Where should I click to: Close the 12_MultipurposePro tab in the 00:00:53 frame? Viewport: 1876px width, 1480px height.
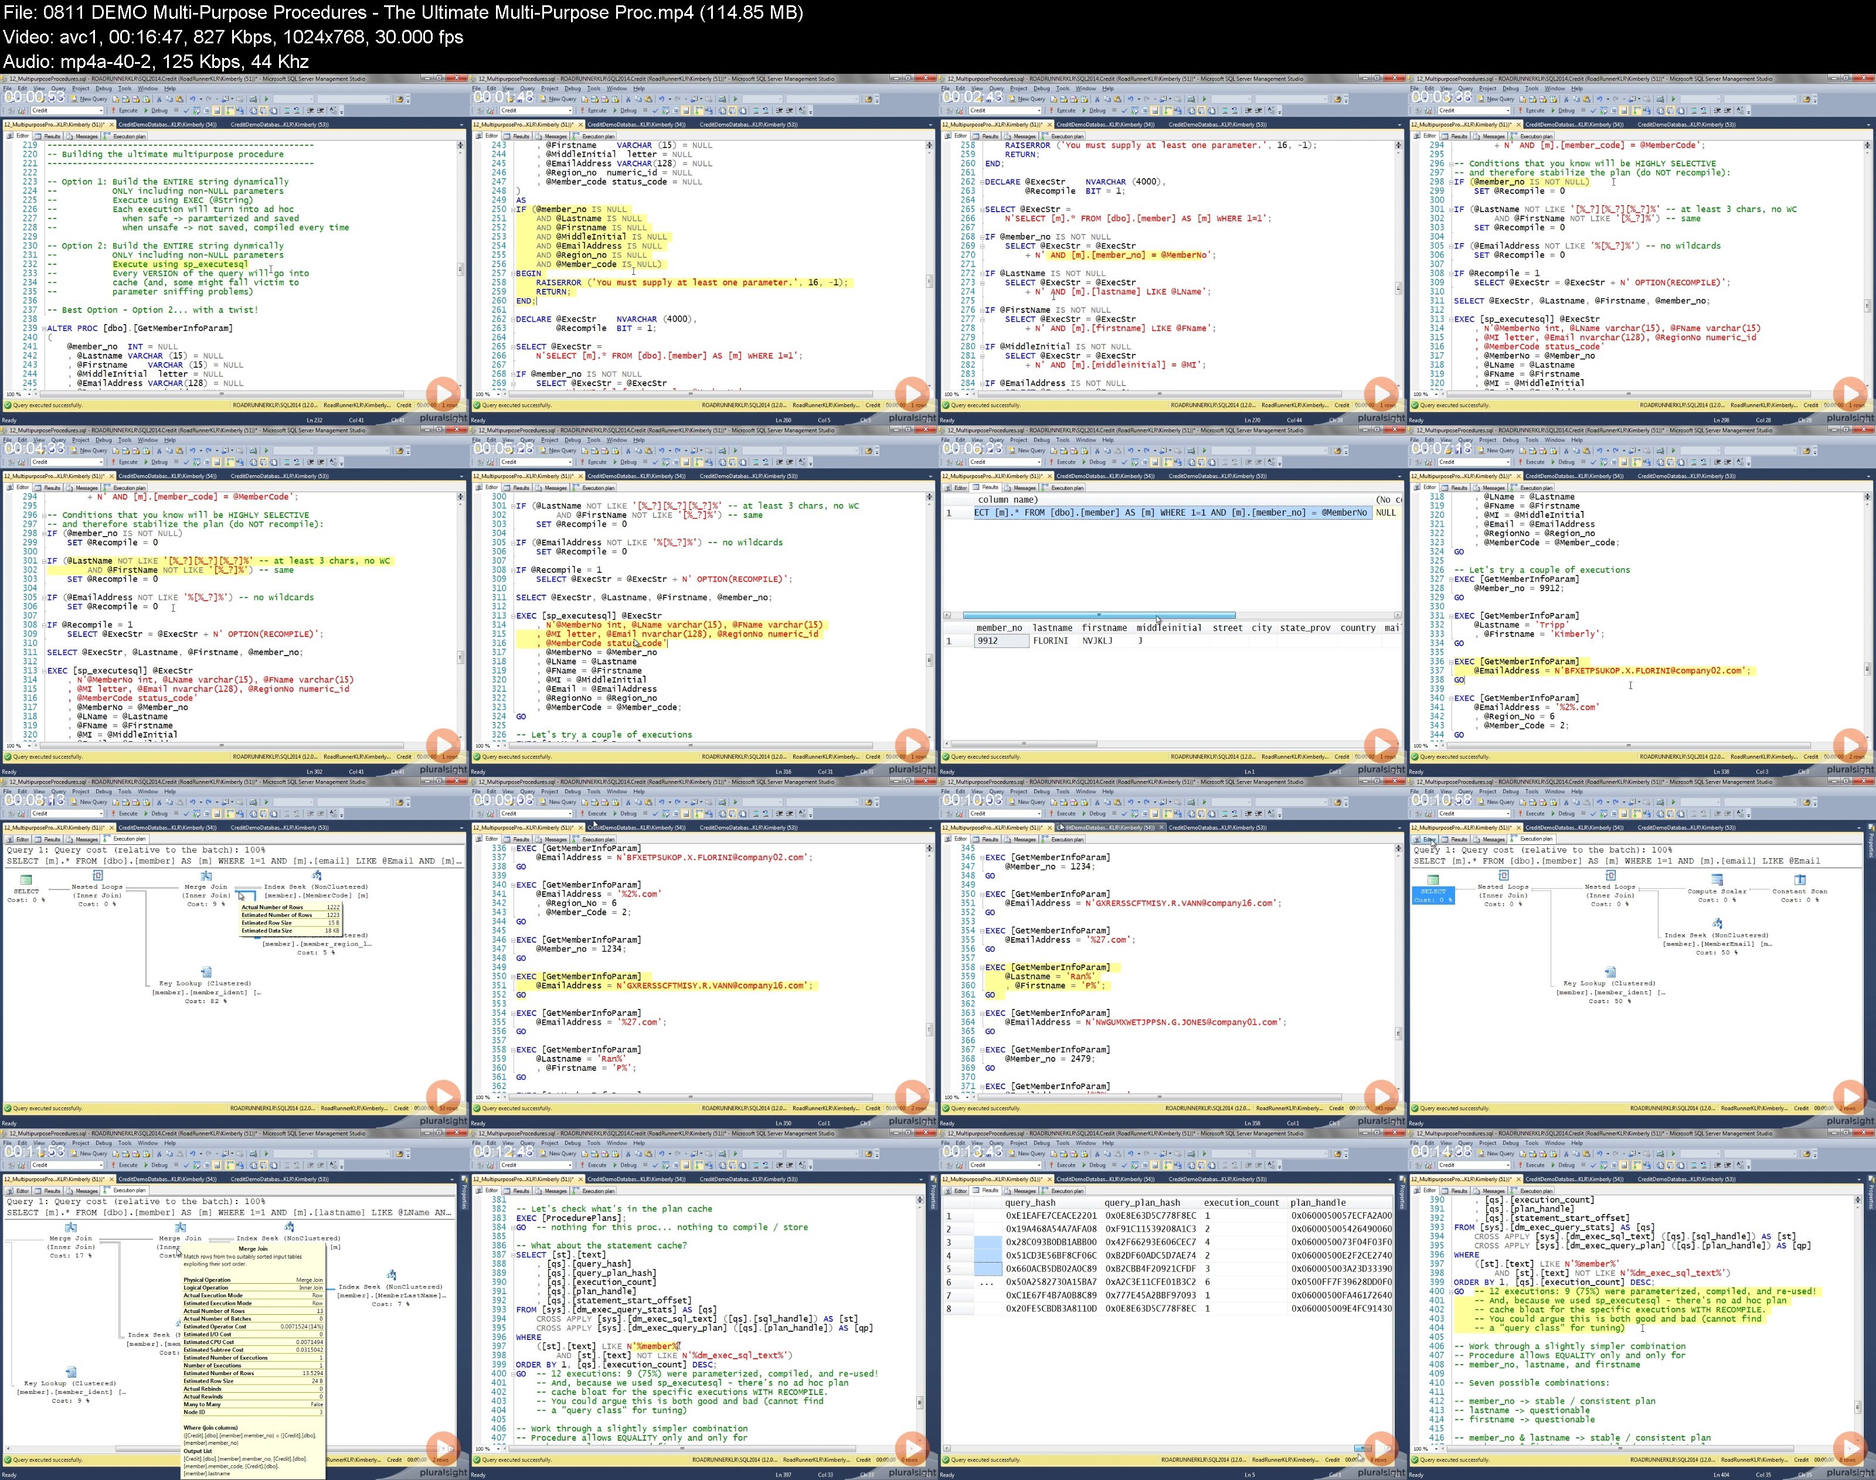click(x=112, y=125)
